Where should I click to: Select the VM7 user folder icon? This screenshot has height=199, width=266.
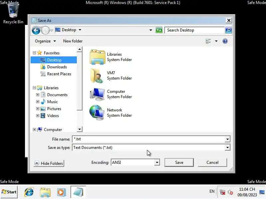tap(97, 76)
